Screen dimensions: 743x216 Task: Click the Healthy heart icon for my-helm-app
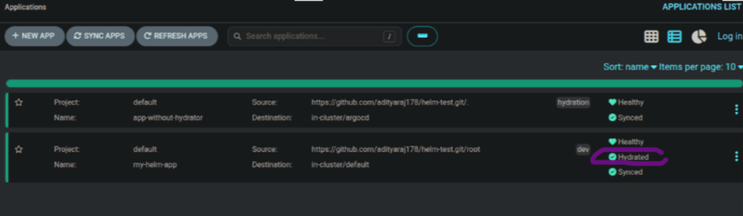[612, 141]
